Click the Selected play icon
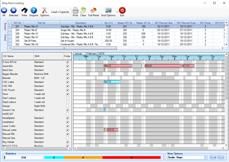Screen dimensions: 229x162 coord(13,10)
